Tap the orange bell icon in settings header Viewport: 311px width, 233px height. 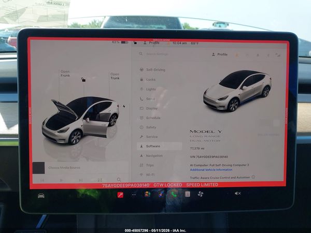coord(237,55)
